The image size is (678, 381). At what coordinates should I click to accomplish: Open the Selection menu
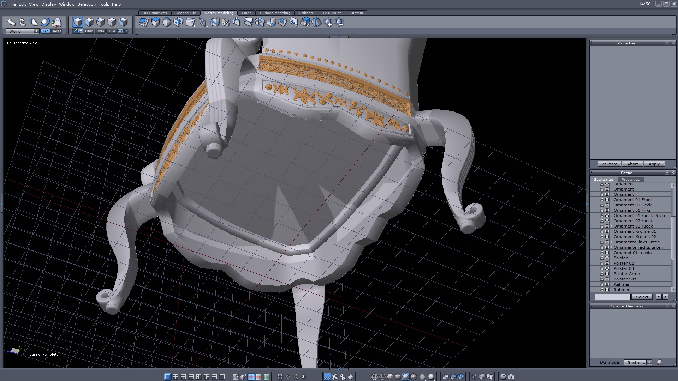(86, 4)
